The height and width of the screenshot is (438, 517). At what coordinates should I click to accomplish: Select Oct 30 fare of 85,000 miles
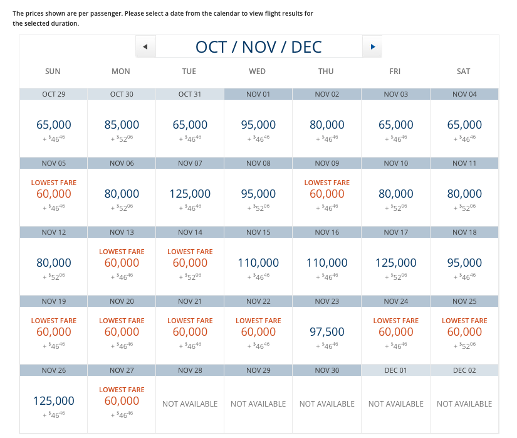click(122, 125)
